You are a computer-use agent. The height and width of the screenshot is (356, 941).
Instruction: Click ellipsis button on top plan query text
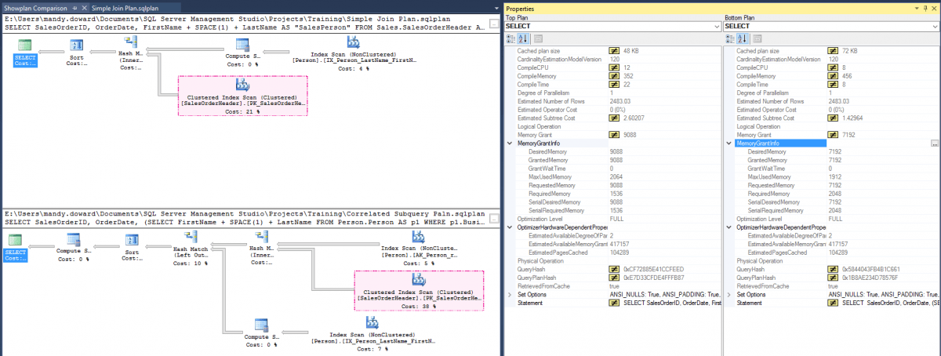click(x=493, y=24)
